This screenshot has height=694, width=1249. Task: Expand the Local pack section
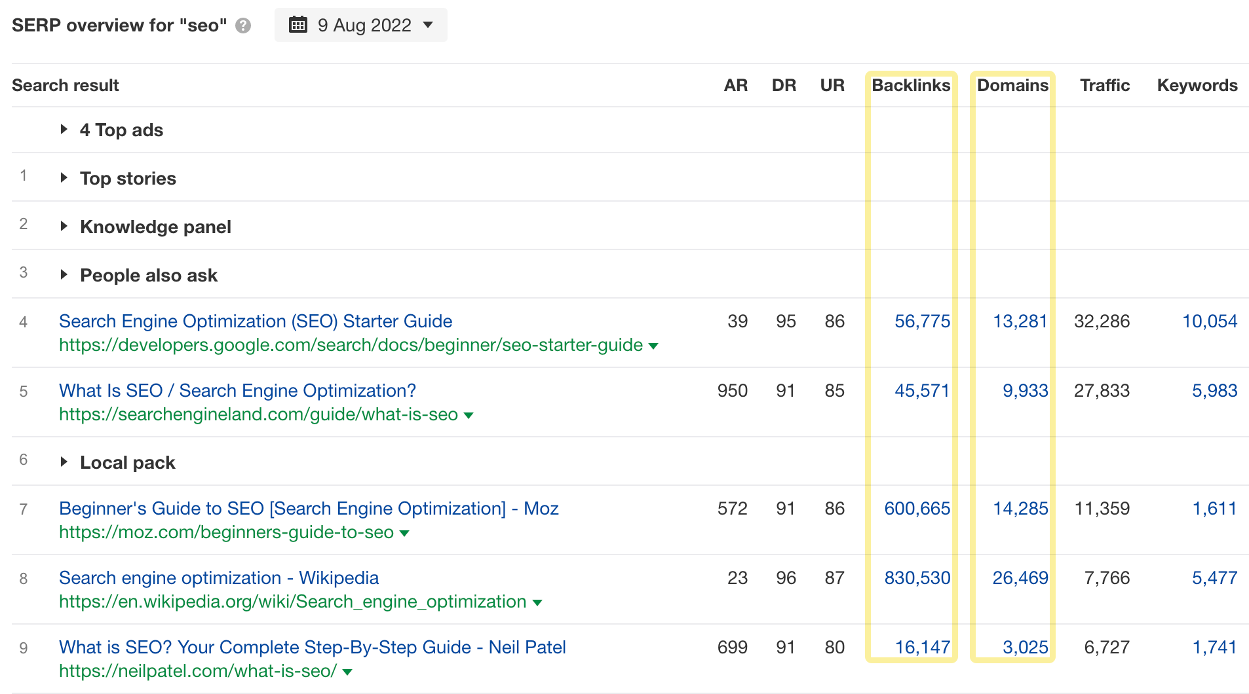click(64, 462)
